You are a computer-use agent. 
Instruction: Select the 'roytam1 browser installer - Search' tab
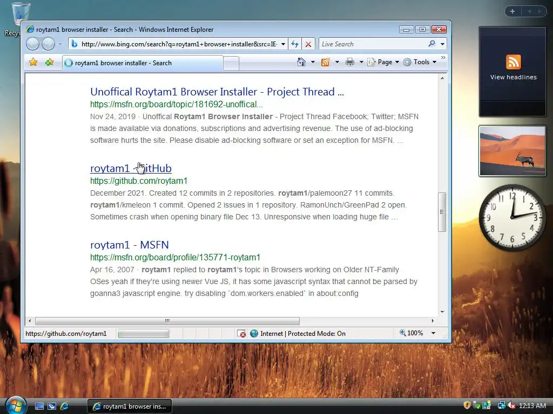143,63
